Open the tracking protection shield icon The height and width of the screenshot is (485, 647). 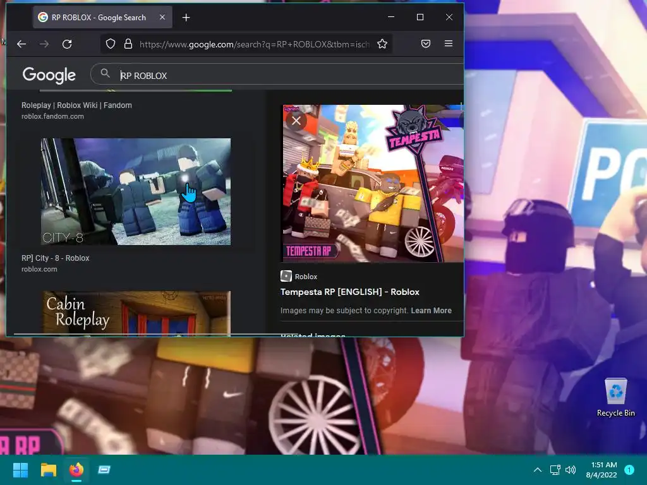[x=111, y=44]
